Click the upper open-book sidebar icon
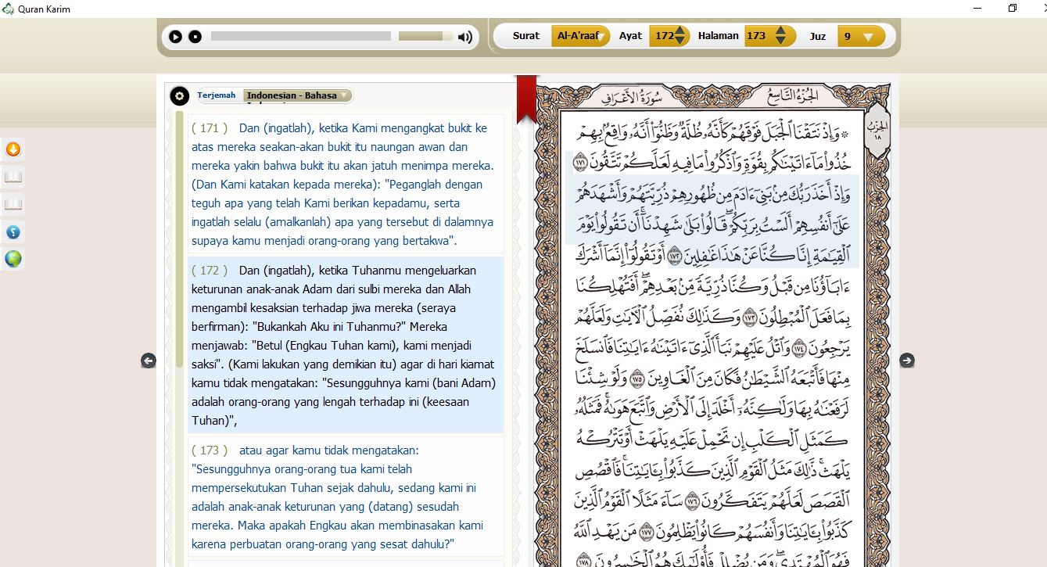Viewport: 1047px width, 567px height. tap(13, 178)
